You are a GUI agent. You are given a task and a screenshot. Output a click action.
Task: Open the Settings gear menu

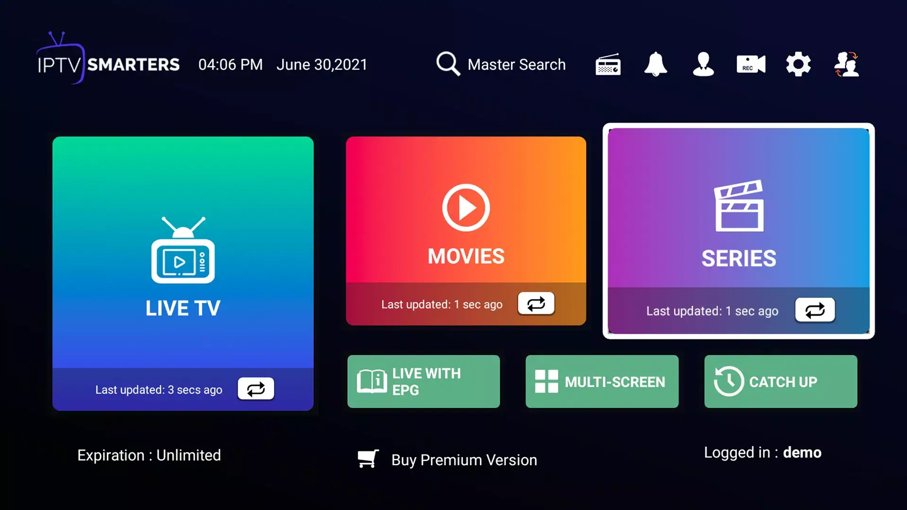pos(797,64)
